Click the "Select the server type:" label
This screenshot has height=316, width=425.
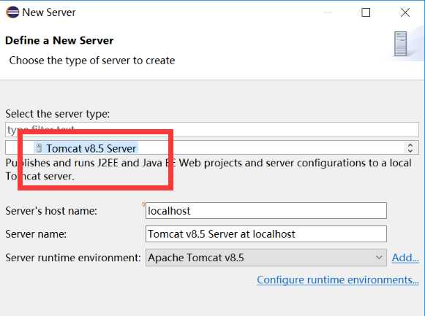pos(58,114)
